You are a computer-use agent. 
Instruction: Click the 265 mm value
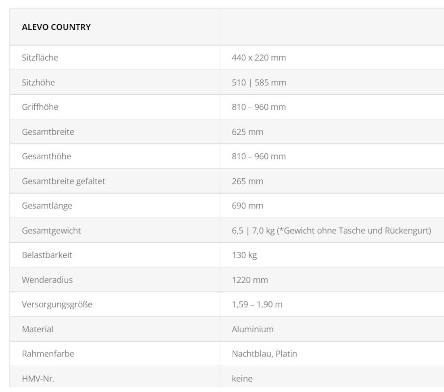tap(247, 181)
